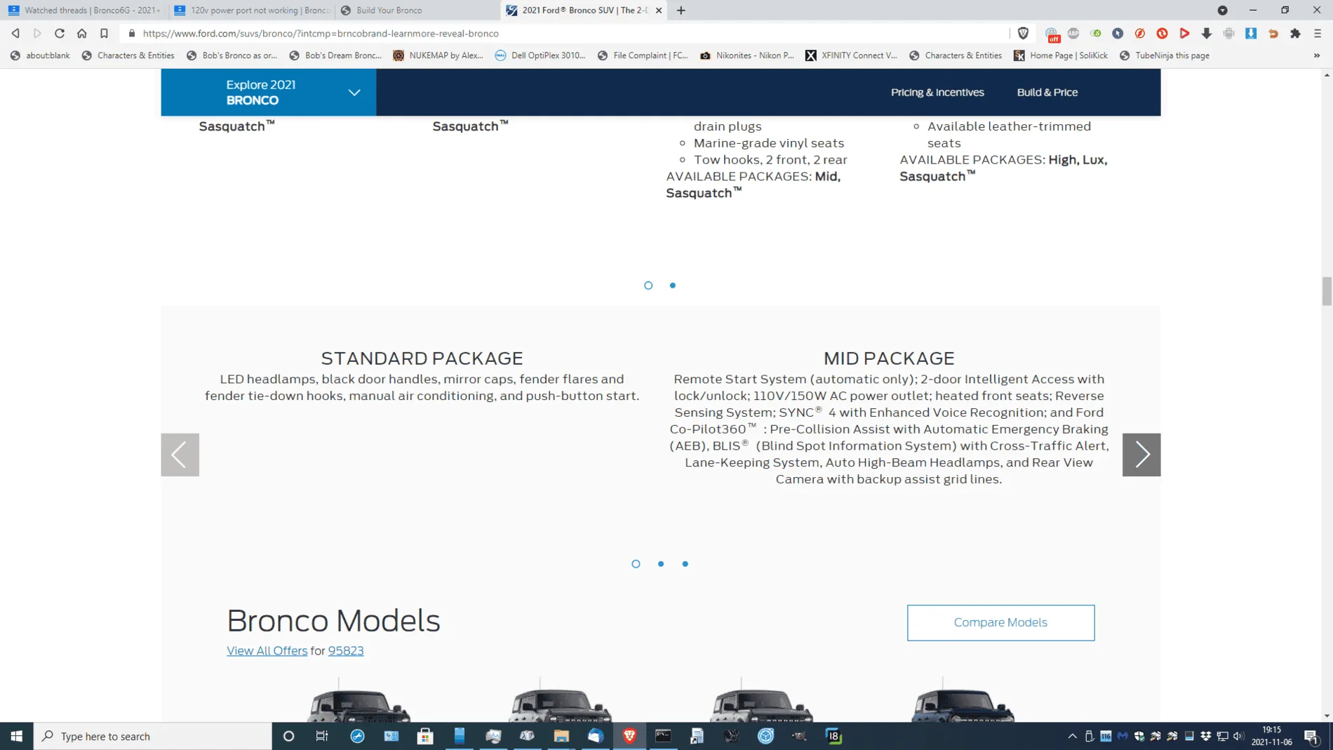Expand the Explore 2021 Bronco dropdown
Screen dimensions: 1333x750
pos(269,92)
